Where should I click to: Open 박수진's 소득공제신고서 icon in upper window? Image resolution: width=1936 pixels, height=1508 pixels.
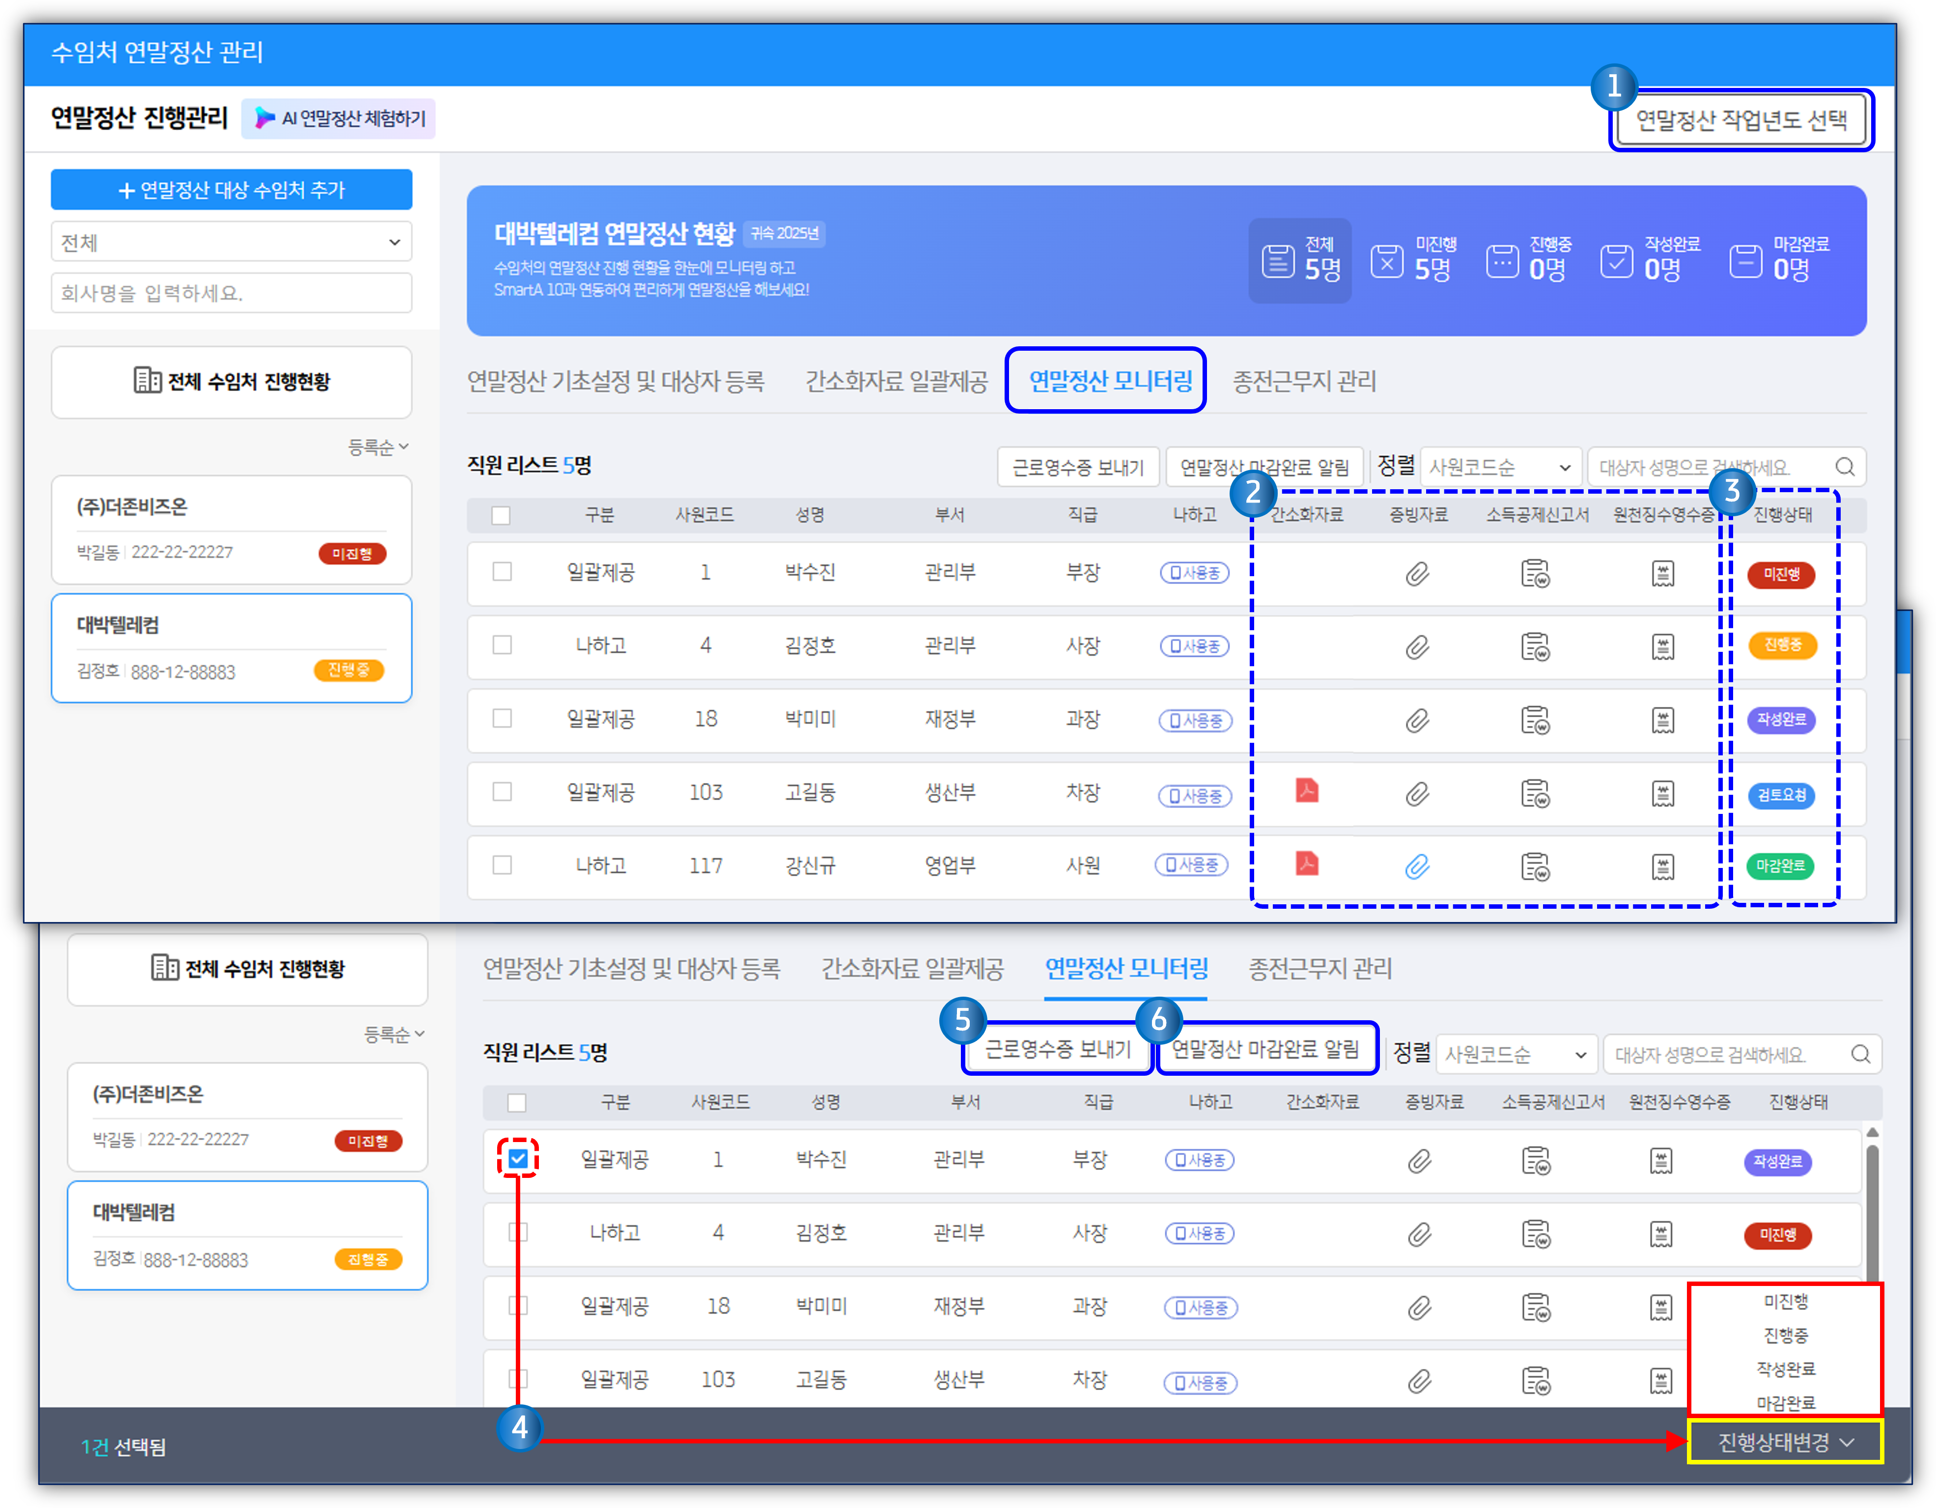pyautogui.click(x=1535, y=574)
